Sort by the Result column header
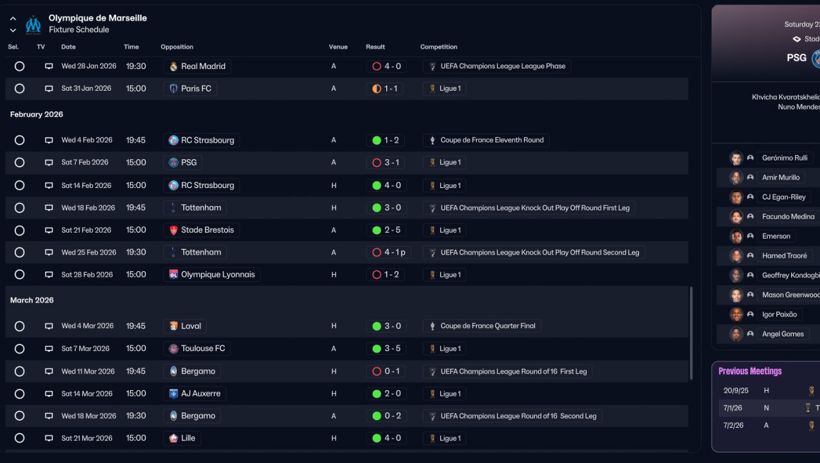Screen dimensions: 820x463 (x=375, y=47)
